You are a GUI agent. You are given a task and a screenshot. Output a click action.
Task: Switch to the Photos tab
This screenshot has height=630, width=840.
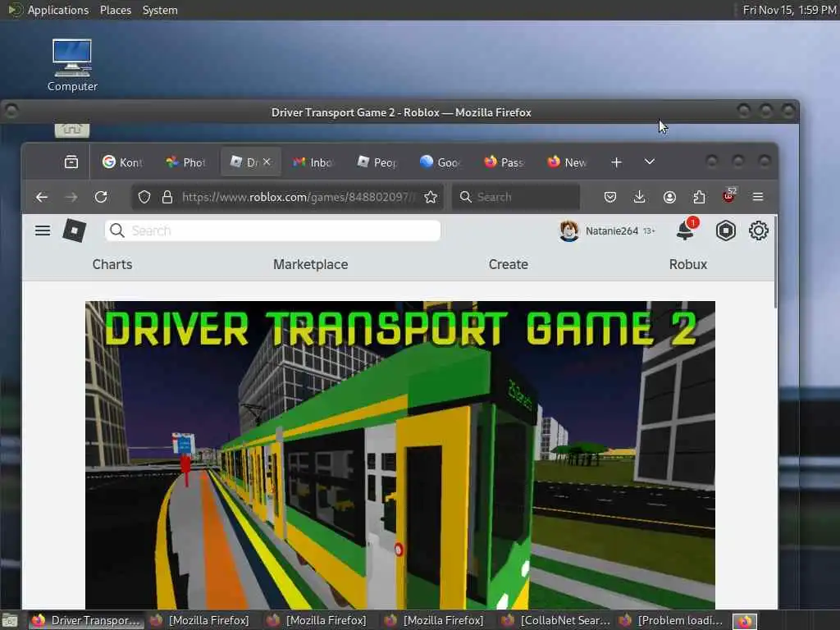(x=186, y=162)
